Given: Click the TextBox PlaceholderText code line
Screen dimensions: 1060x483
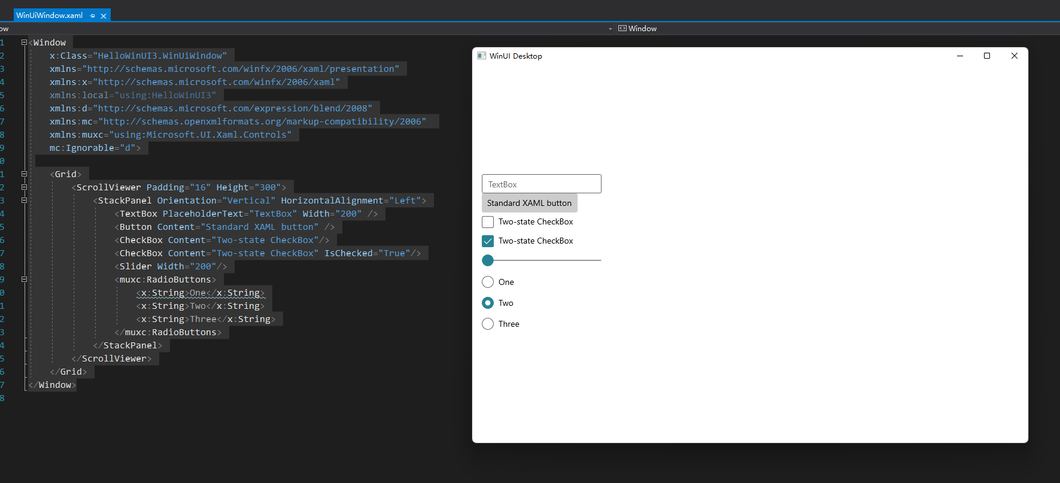Looking at the screenshot, I should pyautogui.click(x=246, y=214).
